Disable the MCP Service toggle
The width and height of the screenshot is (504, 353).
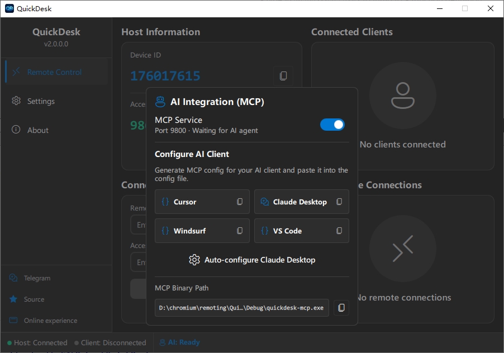[332, 125]
